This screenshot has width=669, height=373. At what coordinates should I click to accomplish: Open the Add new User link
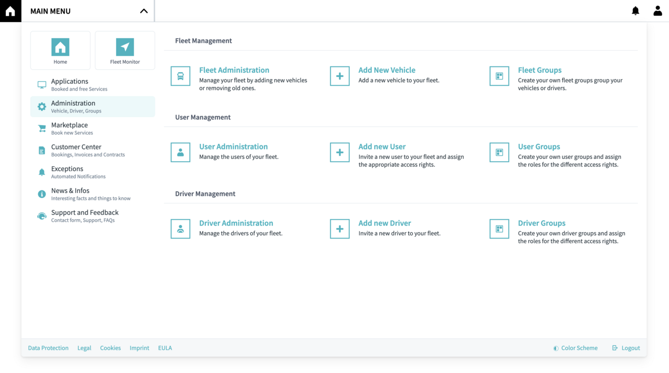click(x=382, y=146)
